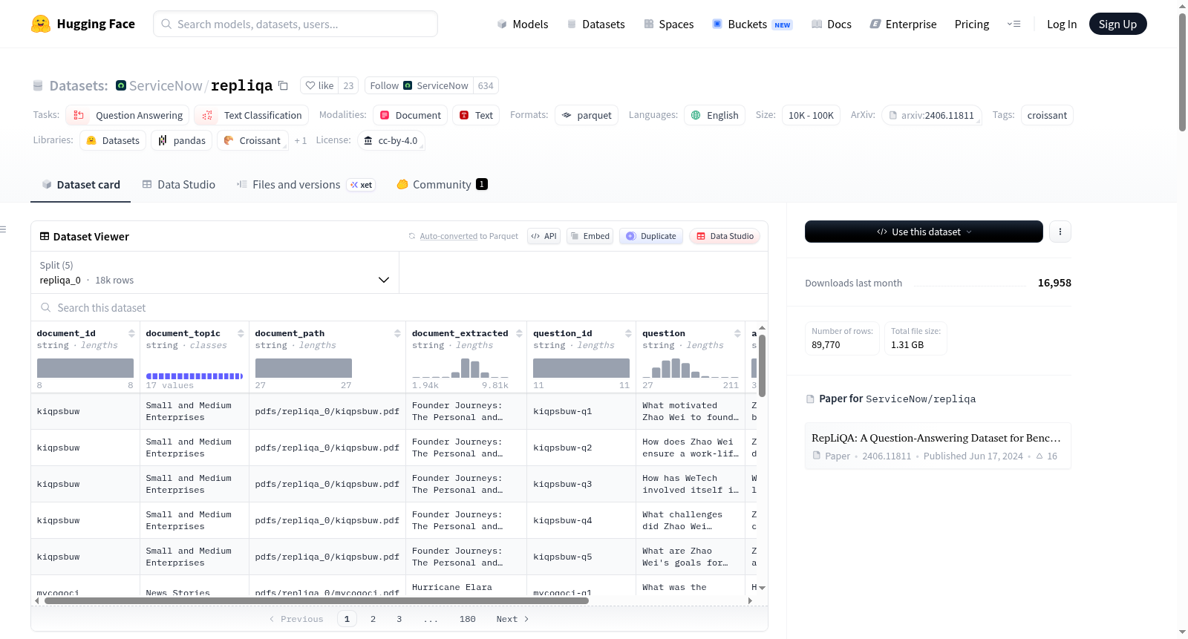
Task: Expand the Split repliqa_0 dropdown
Action: (x=215, y=272)
